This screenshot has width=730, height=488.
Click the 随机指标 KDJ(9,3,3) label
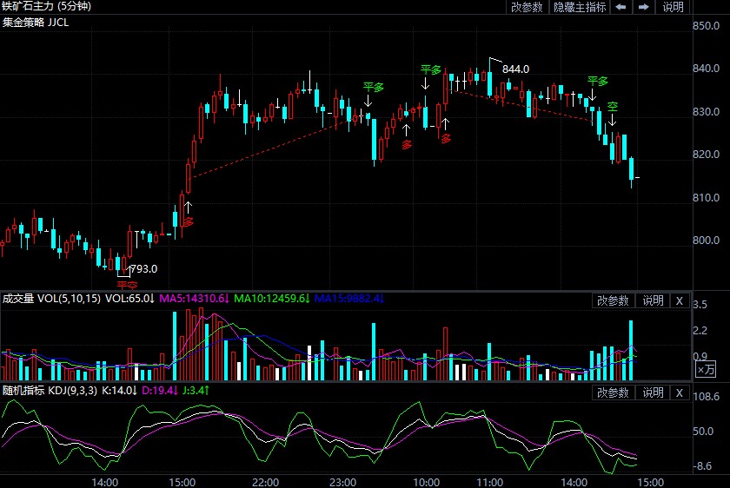[50, 390]
